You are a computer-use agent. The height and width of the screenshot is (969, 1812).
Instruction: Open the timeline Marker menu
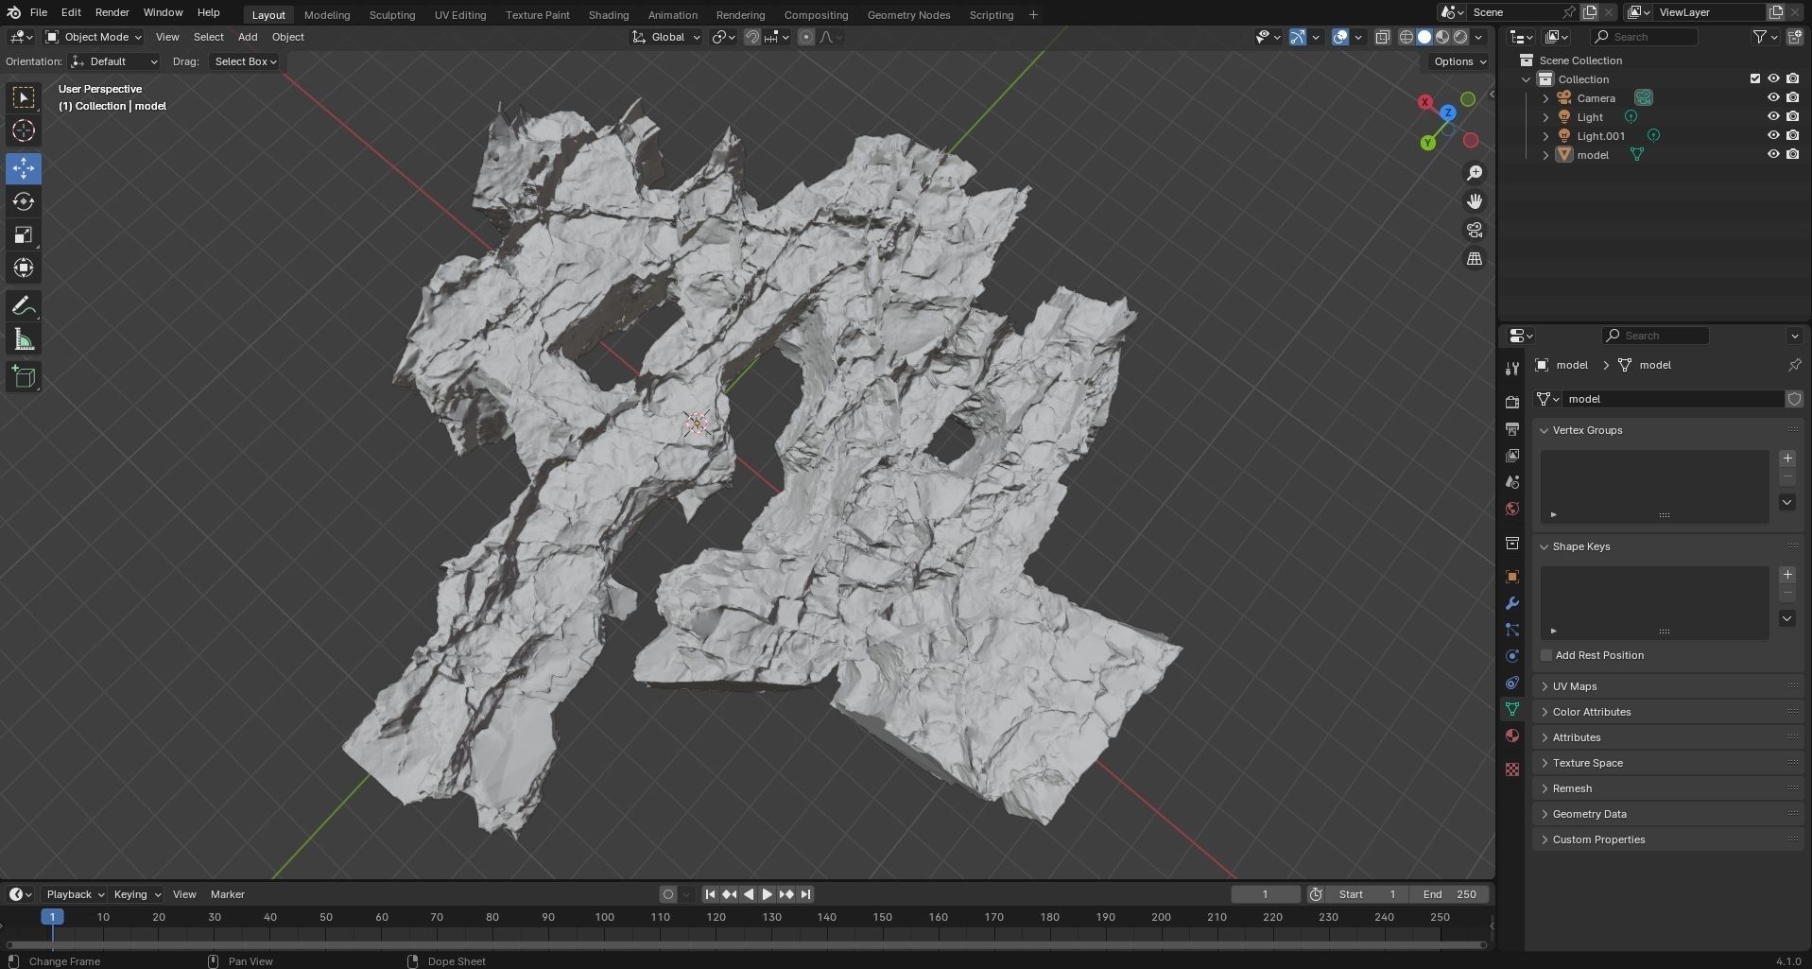(227, 894)
